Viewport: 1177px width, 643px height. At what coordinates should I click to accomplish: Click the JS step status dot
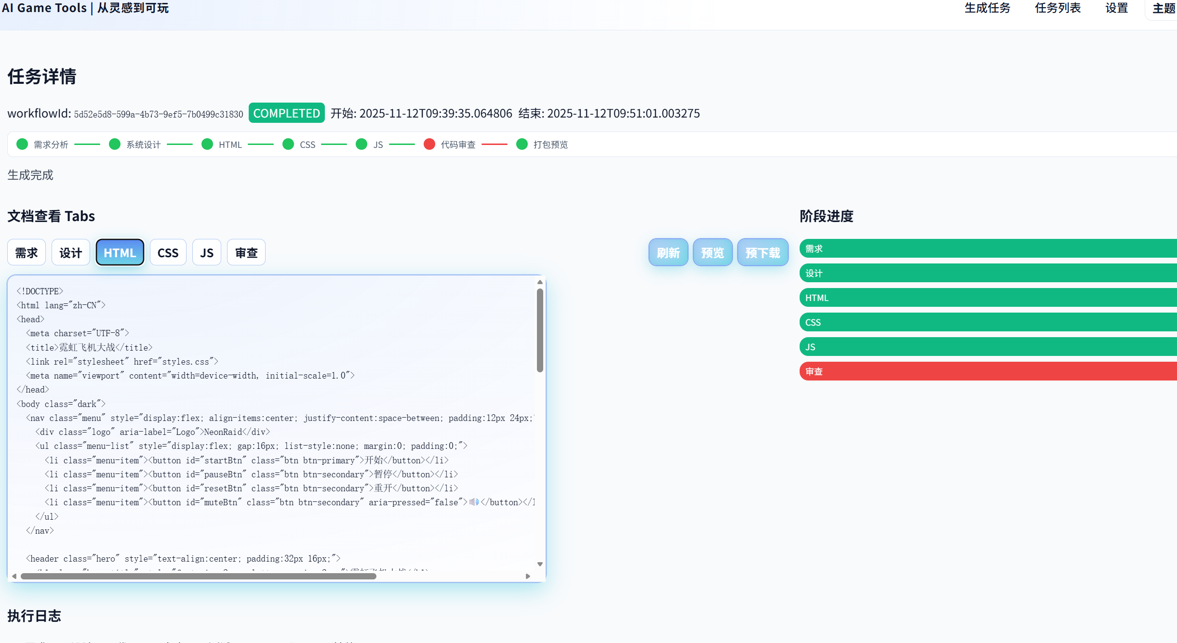[361, 144]
